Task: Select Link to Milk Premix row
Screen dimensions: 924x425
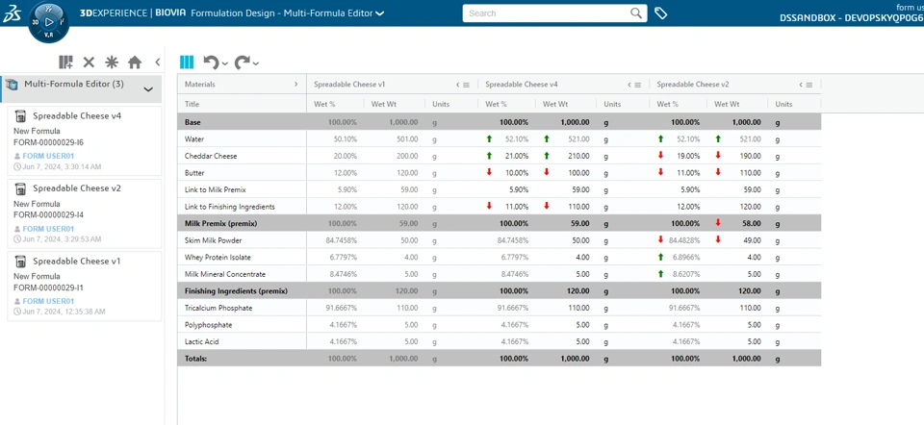Action: coord(500,189)
